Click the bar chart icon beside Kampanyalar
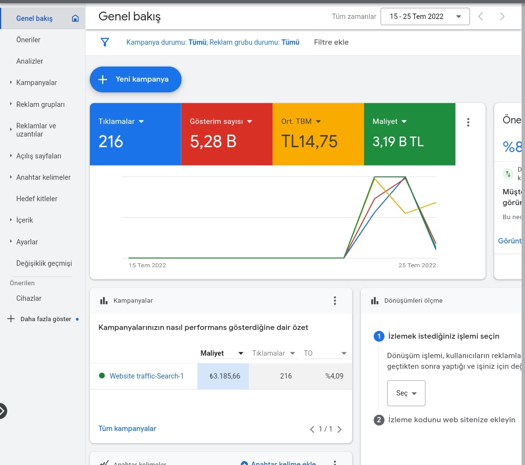The height and width of the screenshot is (465, 525). [104, 301]
